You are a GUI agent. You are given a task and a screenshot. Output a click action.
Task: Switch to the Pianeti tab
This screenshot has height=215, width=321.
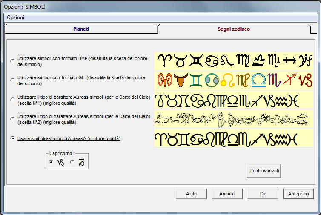point(81,29)
